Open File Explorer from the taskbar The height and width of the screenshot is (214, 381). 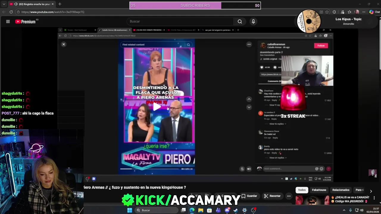[201, 210]
